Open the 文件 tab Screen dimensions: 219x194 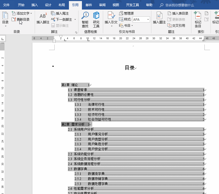pyautogui.click(x=6, y=5)
